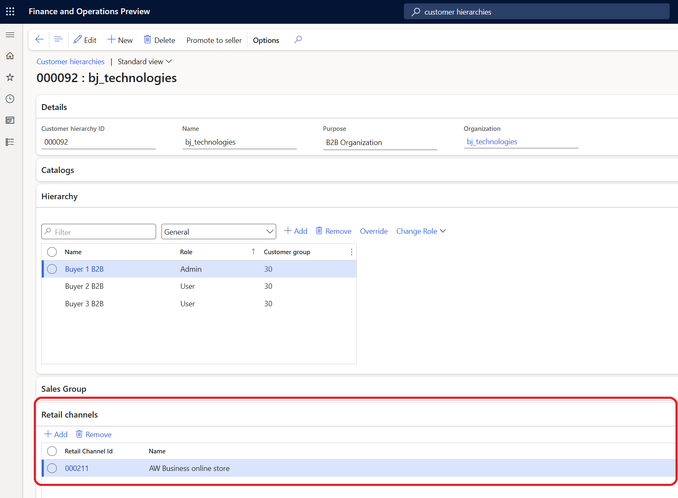Image resolution: width=678 pixels, height=498 pixels.
Task: Click the Override button in Hierarchy
Action: [374, 231]
